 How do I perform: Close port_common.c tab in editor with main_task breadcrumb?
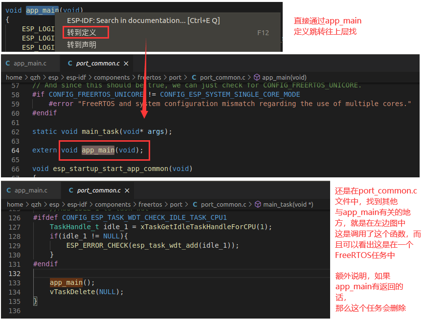click(x=127, y=191)
